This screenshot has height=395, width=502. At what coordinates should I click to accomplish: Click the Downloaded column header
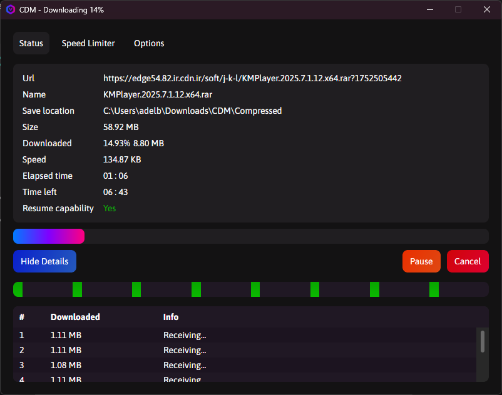75,317
